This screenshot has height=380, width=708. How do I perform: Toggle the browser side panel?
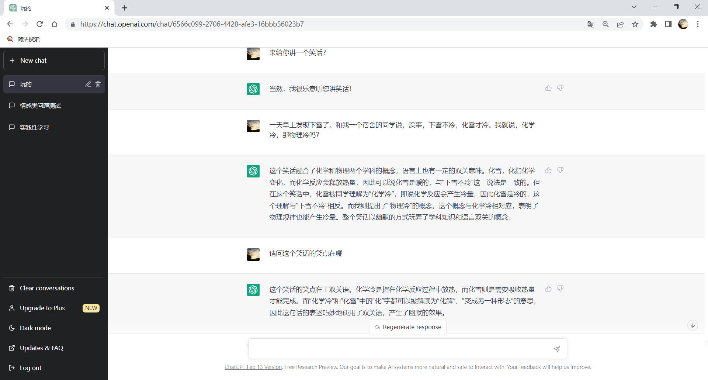click(x=668, y=24)
